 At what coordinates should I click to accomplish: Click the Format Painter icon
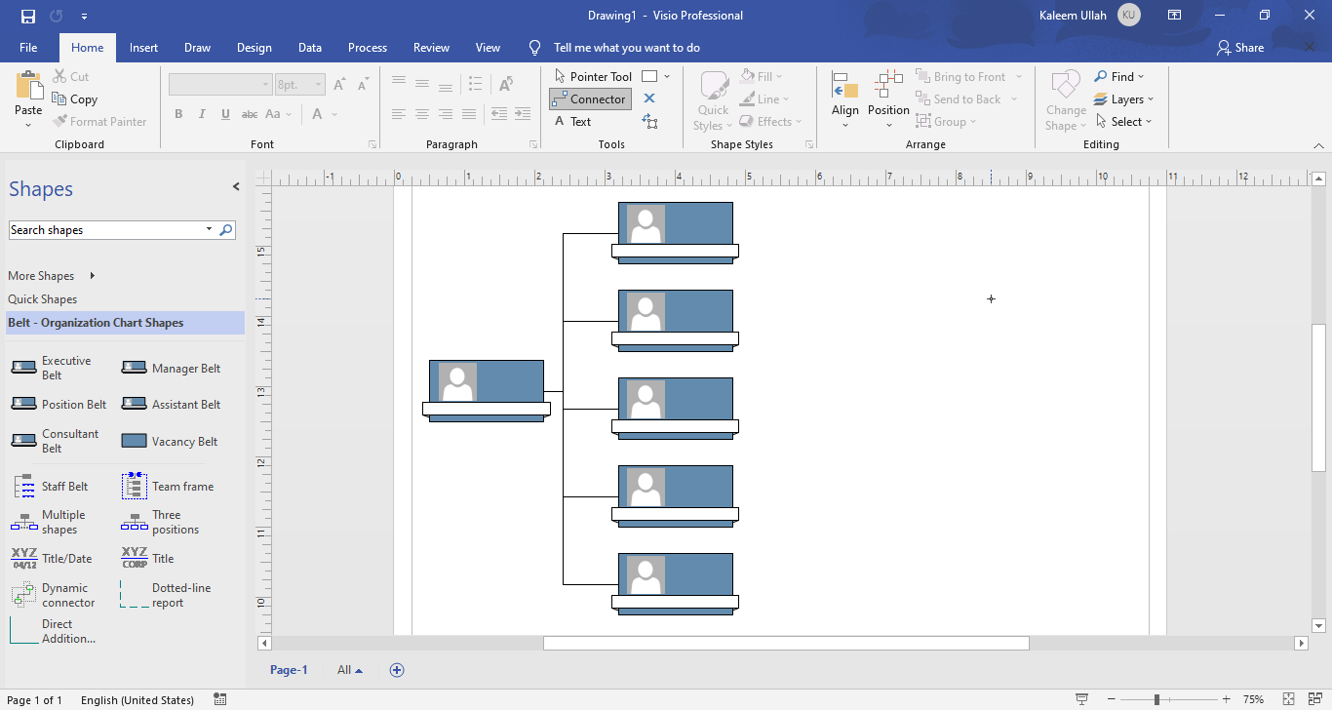[x=100, y=121]
